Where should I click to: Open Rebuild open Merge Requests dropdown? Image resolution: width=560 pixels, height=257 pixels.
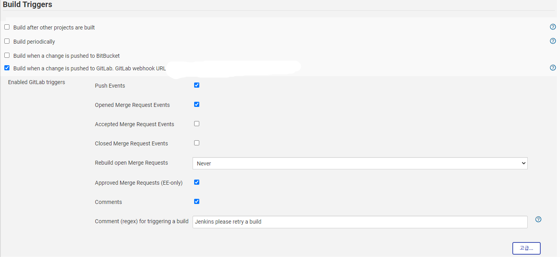point(360,163)
